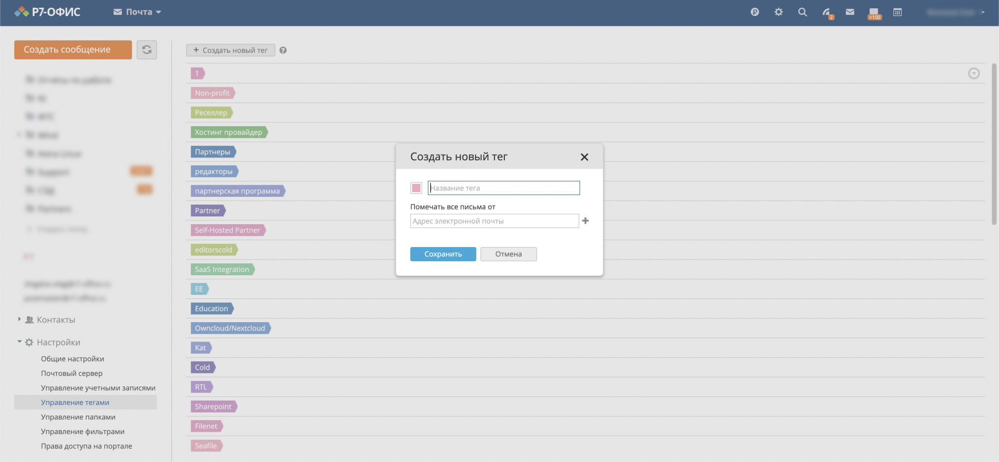Image resolution: width=999 pixels, height=462 pixels.
Task: Click the Отмена button
Action: (x=508, y=254)
